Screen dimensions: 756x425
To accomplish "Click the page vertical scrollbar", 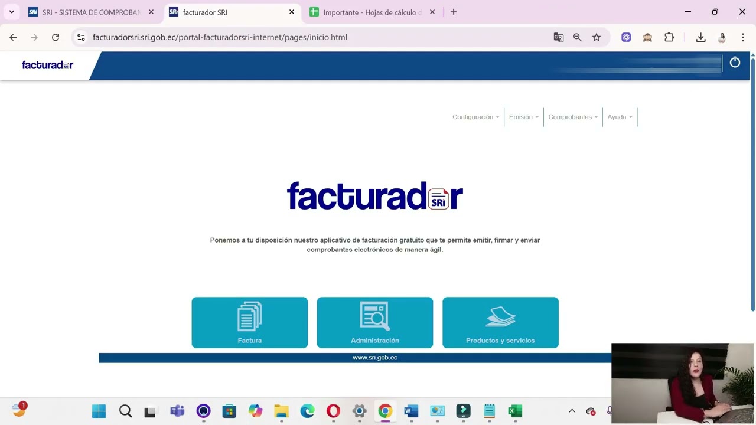I will tap(752, 183).
